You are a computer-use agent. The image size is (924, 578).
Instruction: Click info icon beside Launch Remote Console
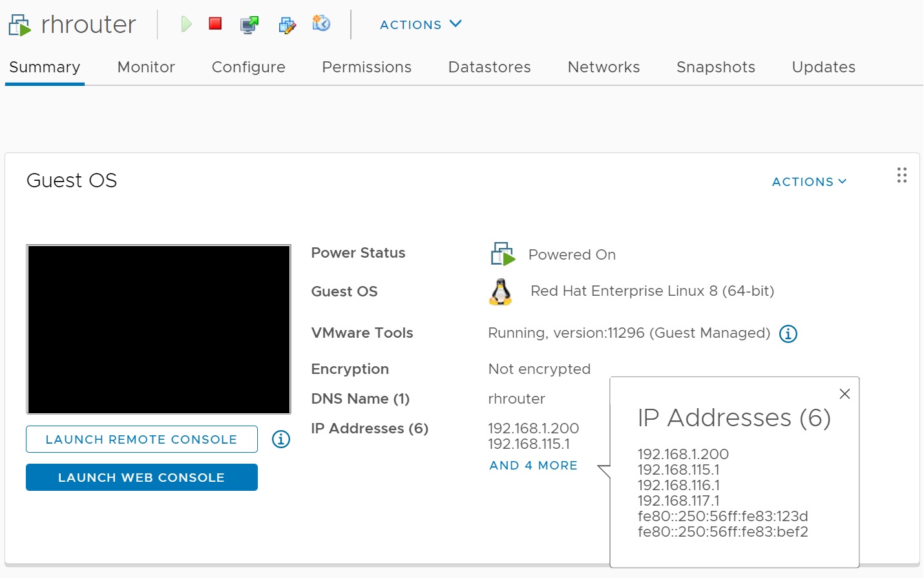[x=280, y=439]
